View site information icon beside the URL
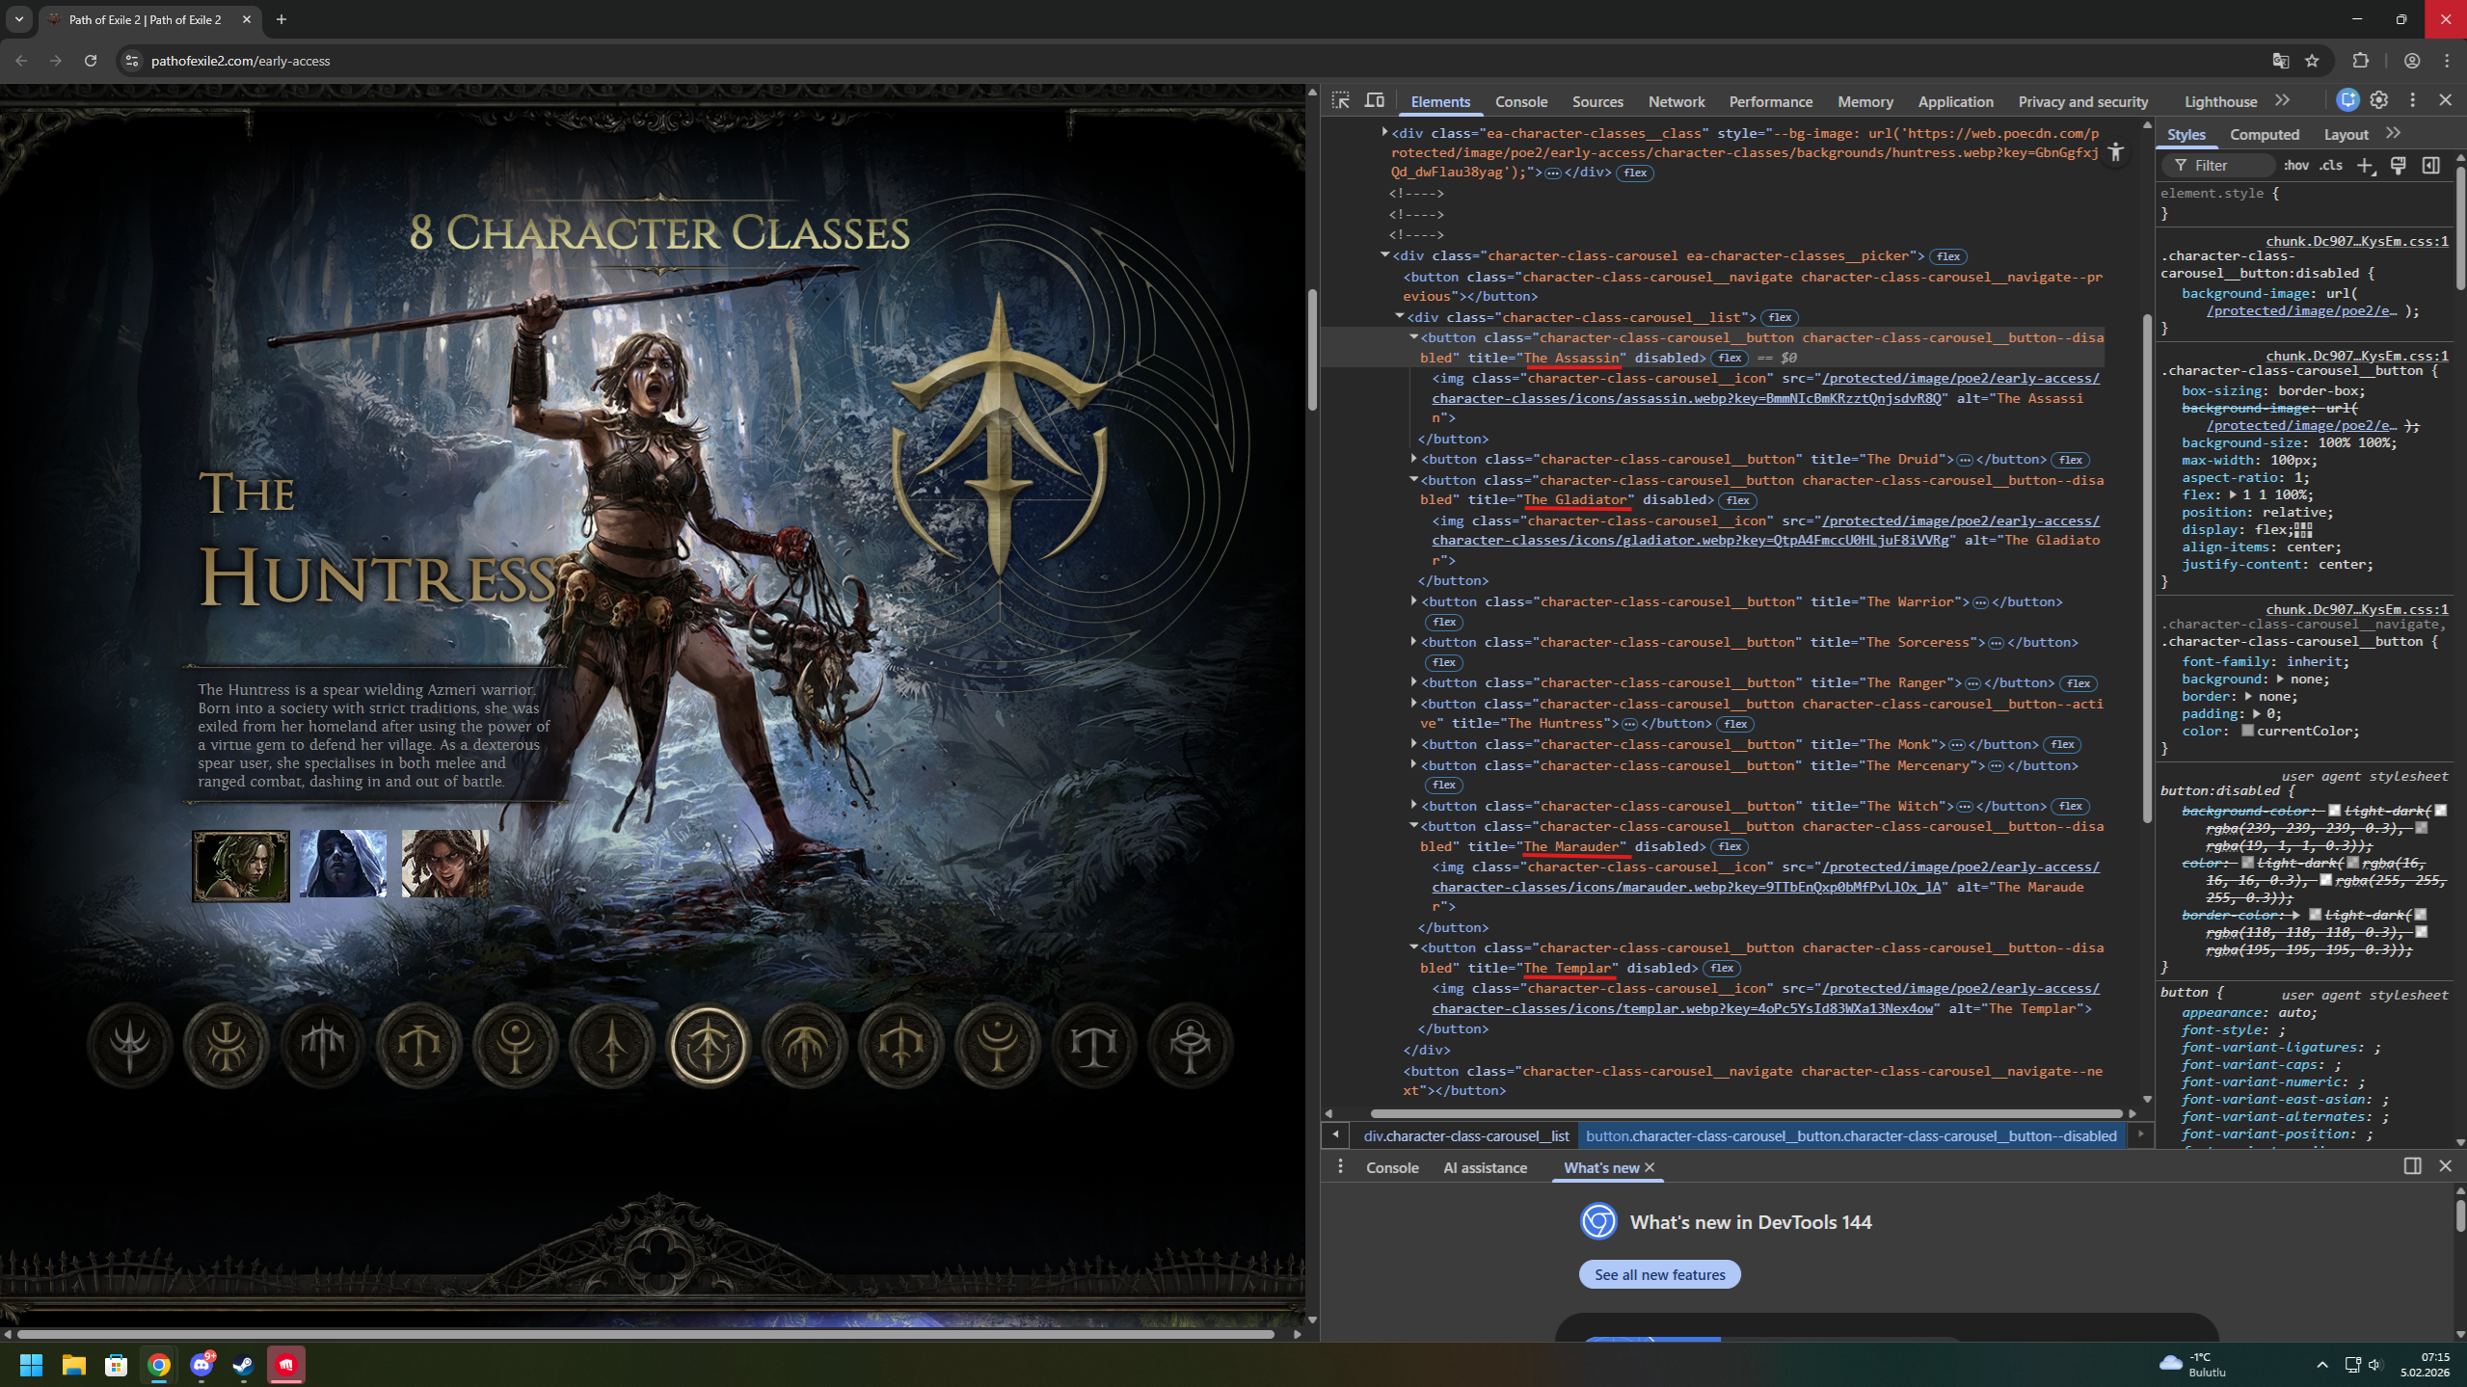The image size is (2467, 1387). click(x=132, y=61)
